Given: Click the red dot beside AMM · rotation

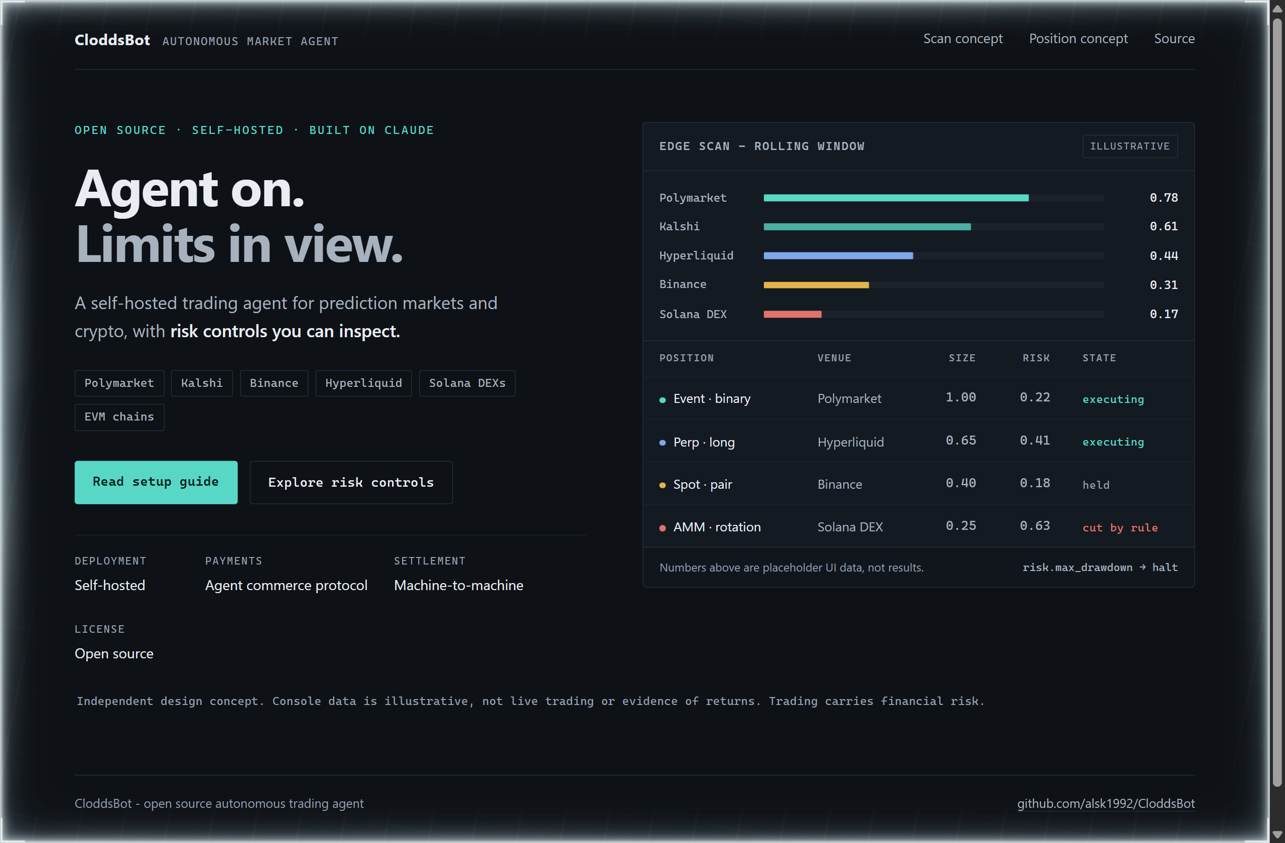Looking at the screenshot, I should pyautogui.click(x=663, y=528).
